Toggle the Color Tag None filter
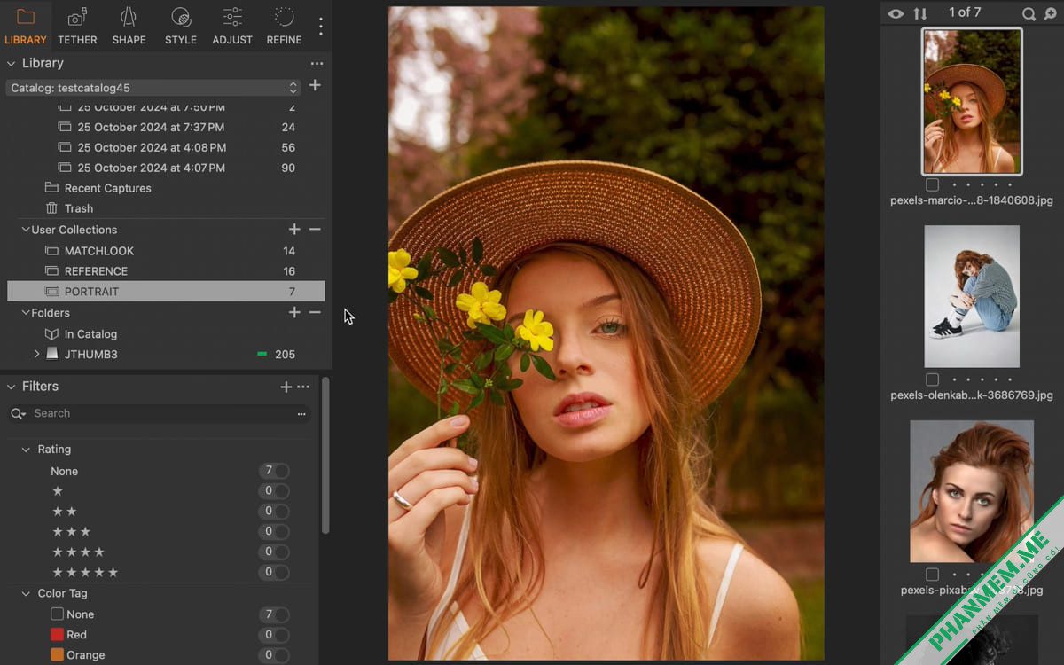The width and height of the screenshot is (1064, 665). tap(275, 614)
